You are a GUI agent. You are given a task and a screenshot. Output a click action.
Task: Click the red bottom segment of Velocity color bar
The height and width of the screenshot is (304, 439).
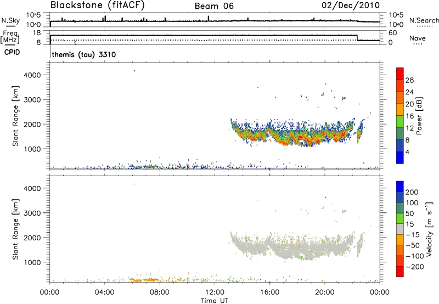point(400,272)
